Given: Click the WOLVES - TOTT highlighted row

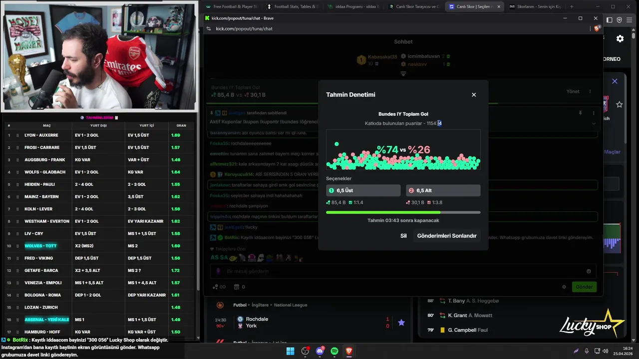Looking at the screenshot, I should click(x=99, y=246).
